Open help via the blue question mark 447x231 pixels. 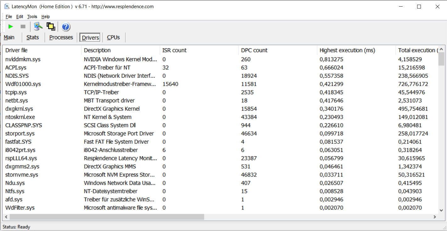(66, 27)
